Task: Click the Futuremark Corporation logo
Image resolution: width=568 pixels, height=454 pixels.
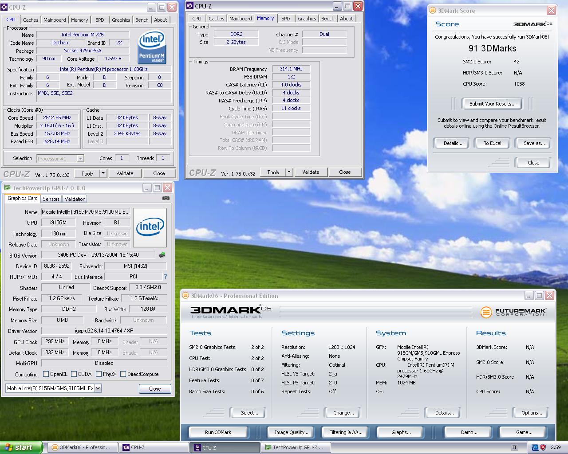Action: pyautogui.click(x=513, y=312)
